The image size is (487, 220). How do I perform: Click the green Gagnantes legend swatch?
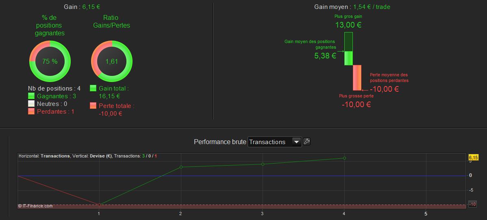[x=31, y=96]
